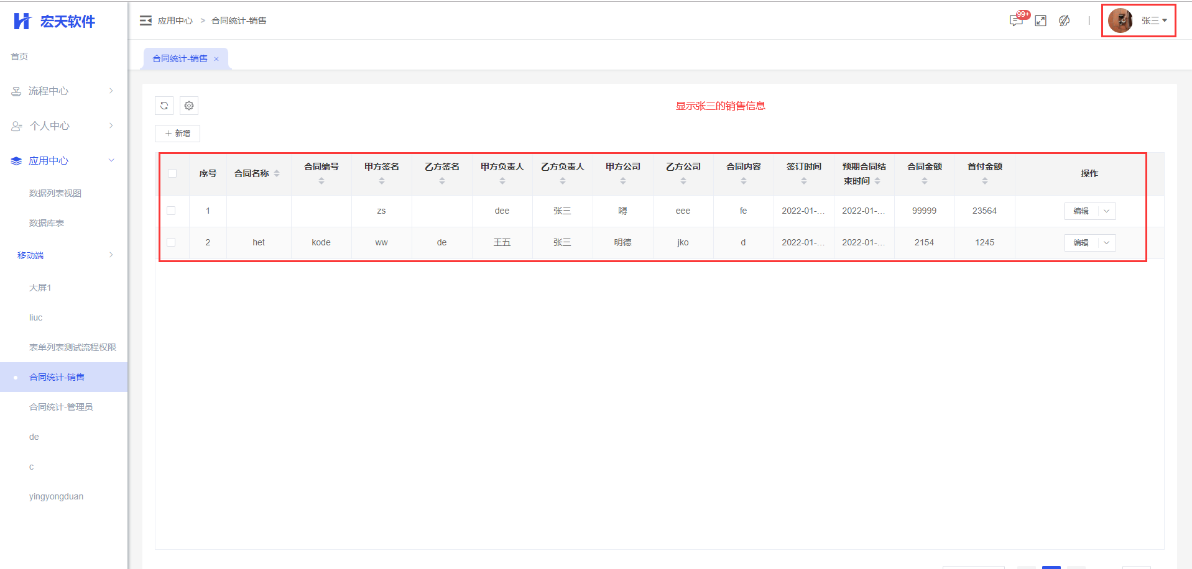This screenshot has height=569, width=1192.
Task: Collapse the sidebar with the menu fold icon
Action: (x=146, y=20)
